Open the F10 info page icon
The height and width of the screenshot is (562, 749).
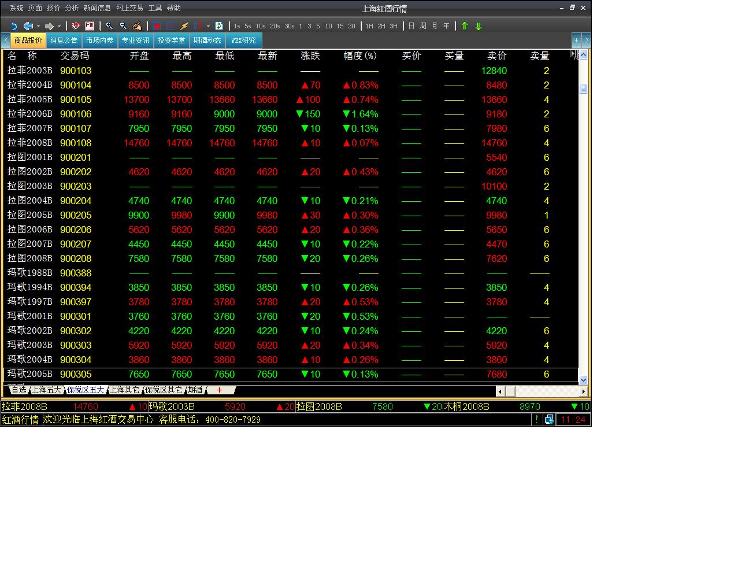click(x=90, y=26)
